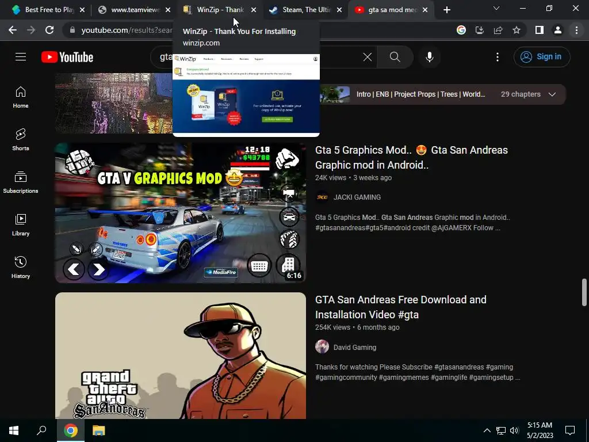Close the WinZip tab
This screenshot has height=442, width=589.
254,10
